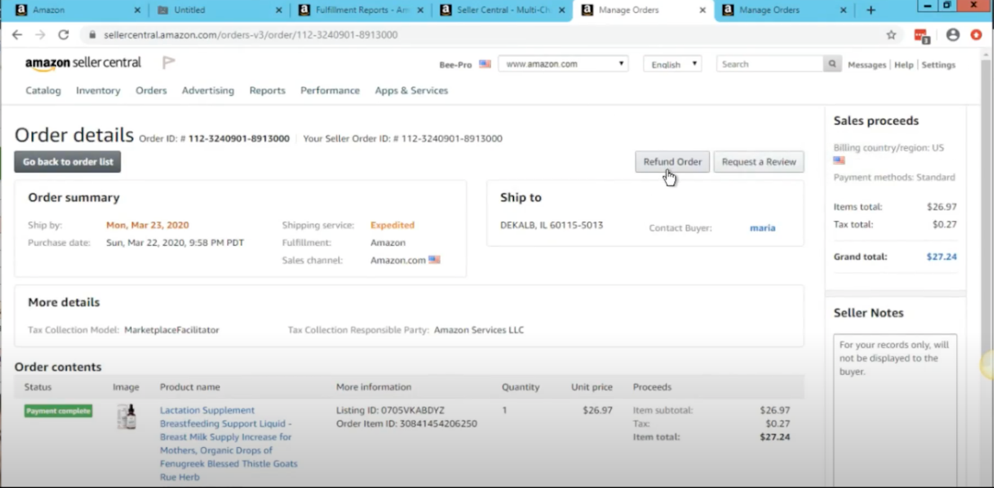Click the Seller Notes text area
The image size is (994, 488).
point(895,410)
